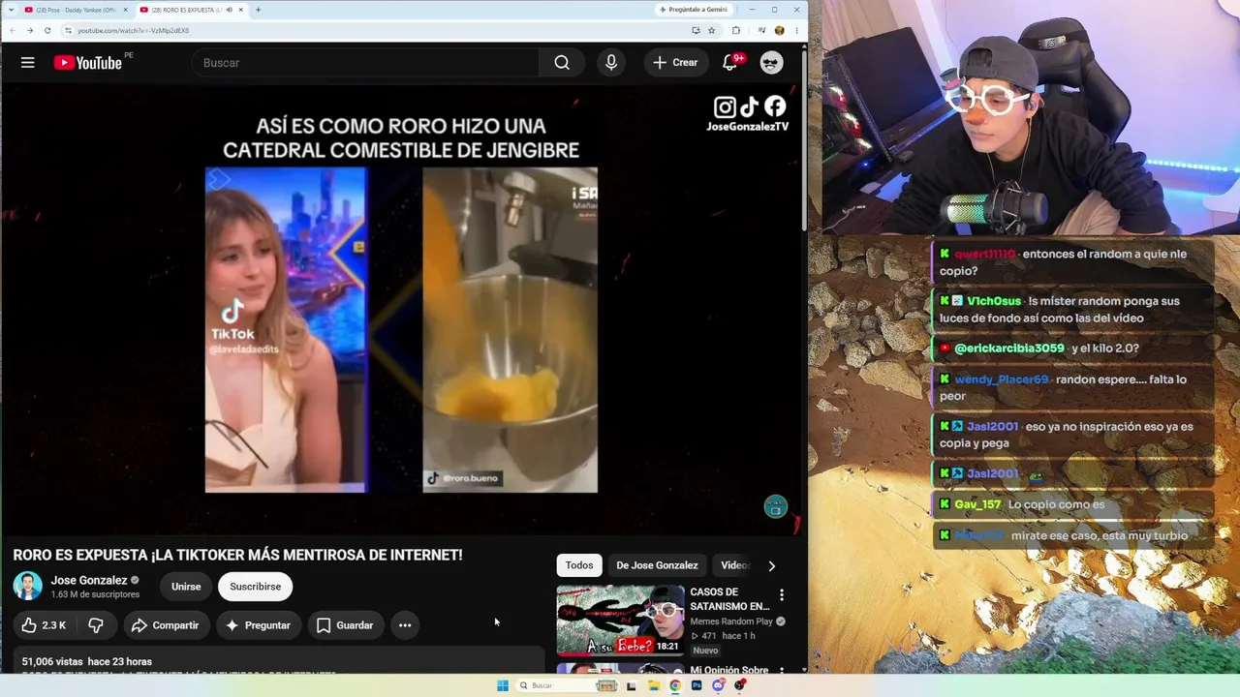This screenshot has height=697, width=1240.
Task: Reload the YouTube page
Action: [47, 30]
